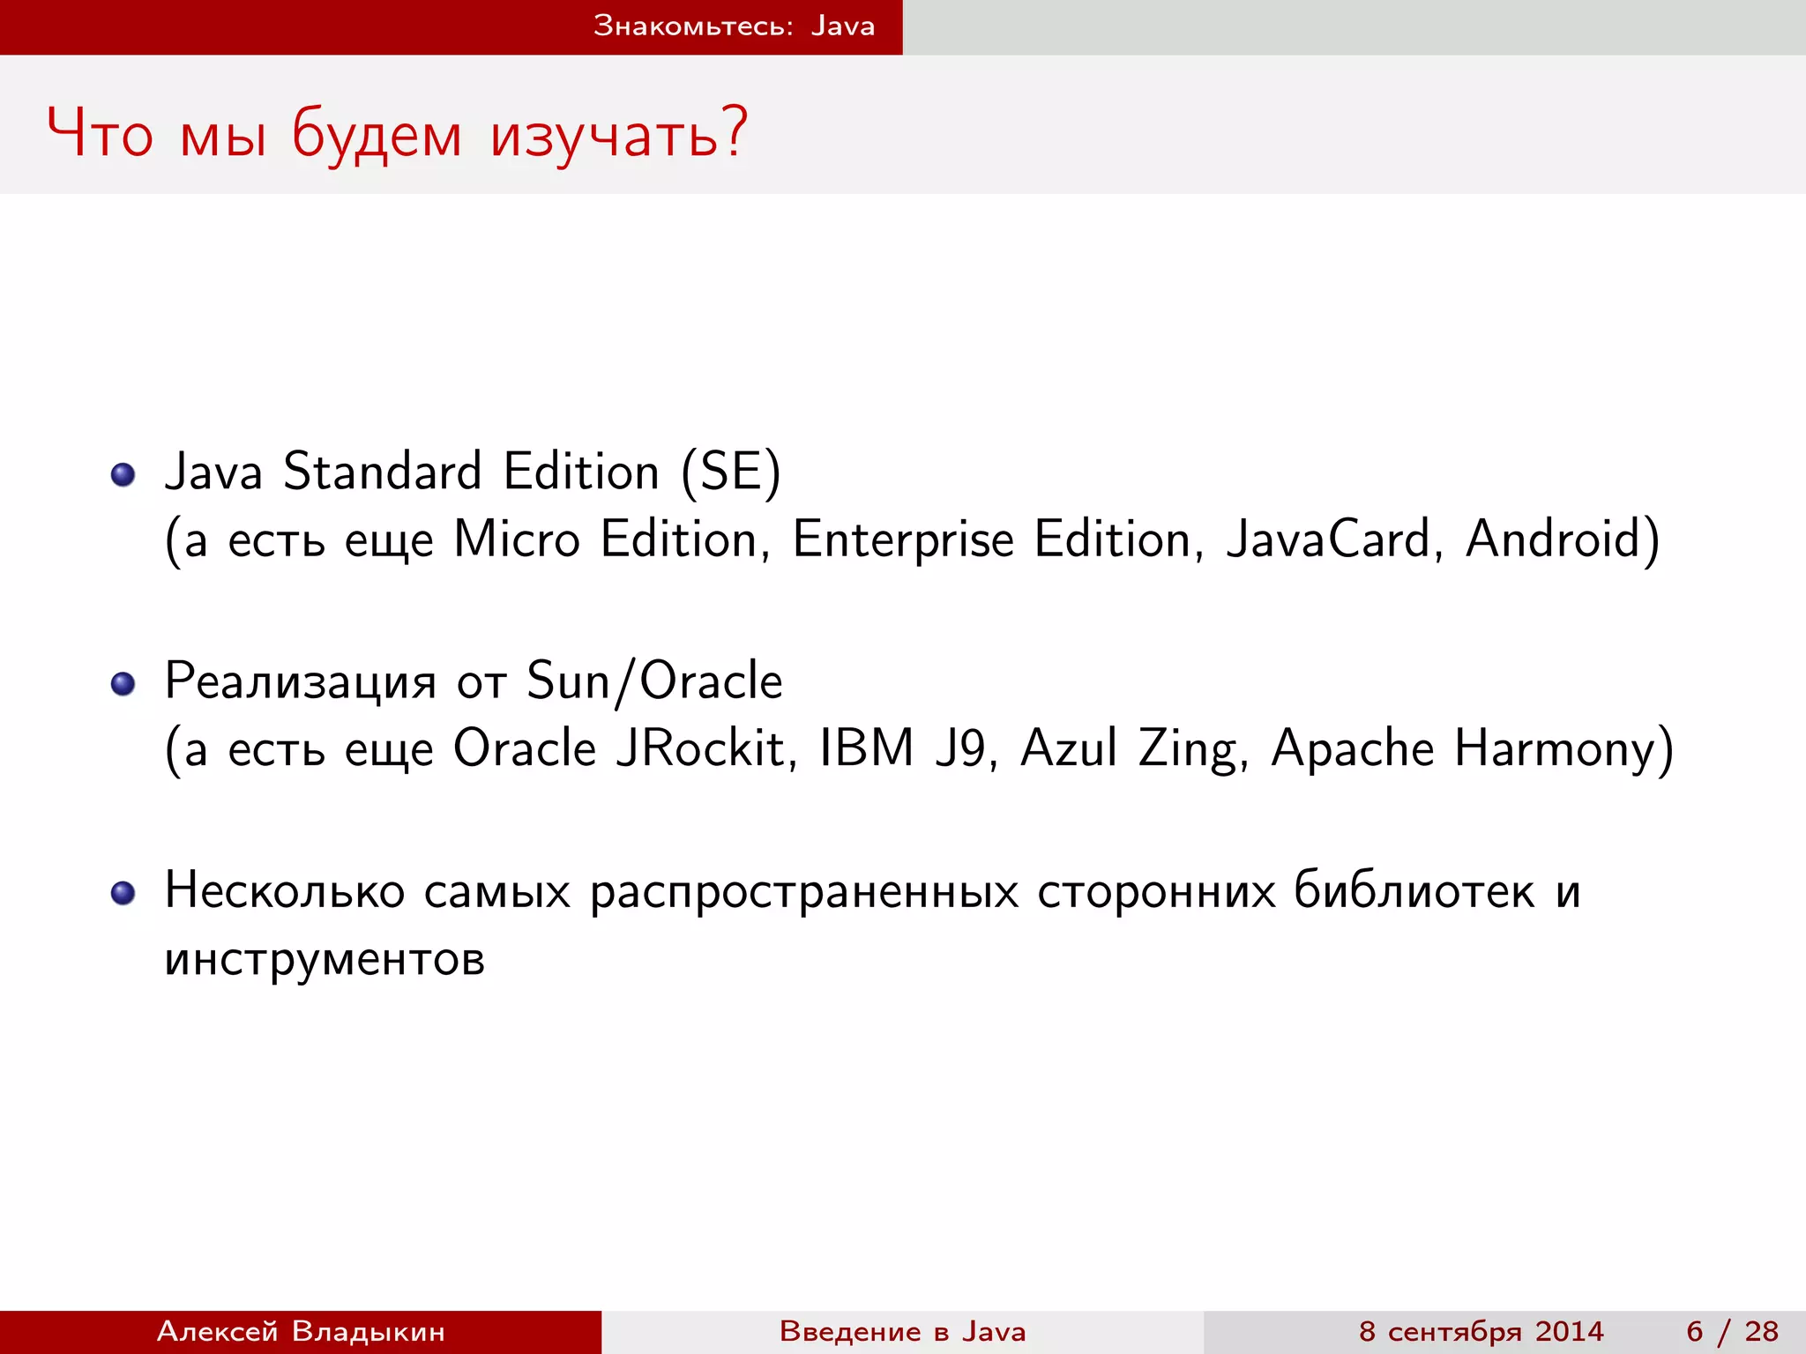This screenshot has width=1806, height=1354.
Task: Click the word 'инструментов'
Action: pyautogui.click(x=325, y=960)
